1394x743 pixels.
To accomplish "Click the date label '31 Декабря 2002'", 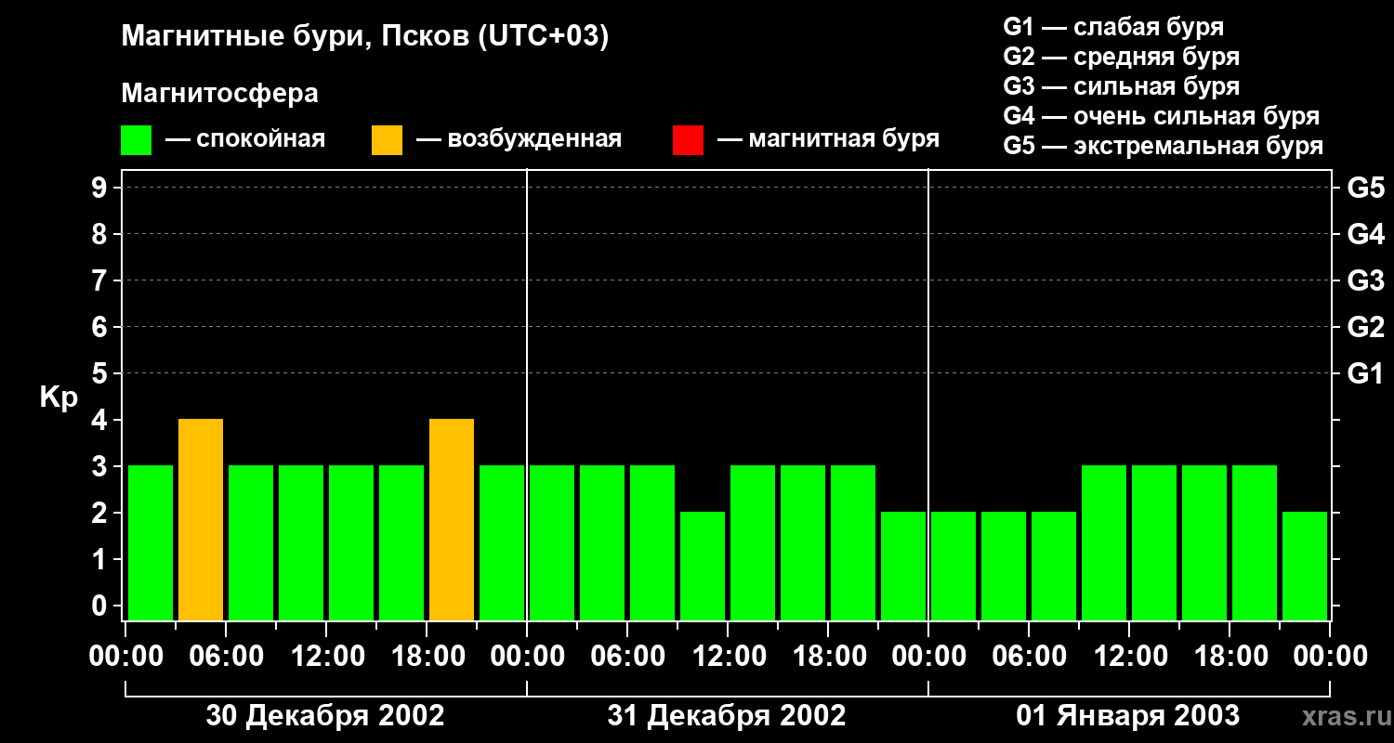I will click(x=727, y=716).
